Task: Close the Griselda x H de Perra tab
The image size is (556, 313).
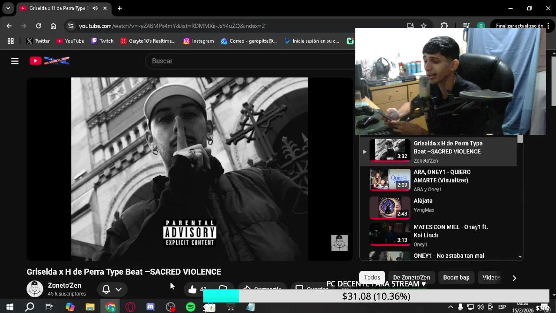Action: (x=105, y=8)
